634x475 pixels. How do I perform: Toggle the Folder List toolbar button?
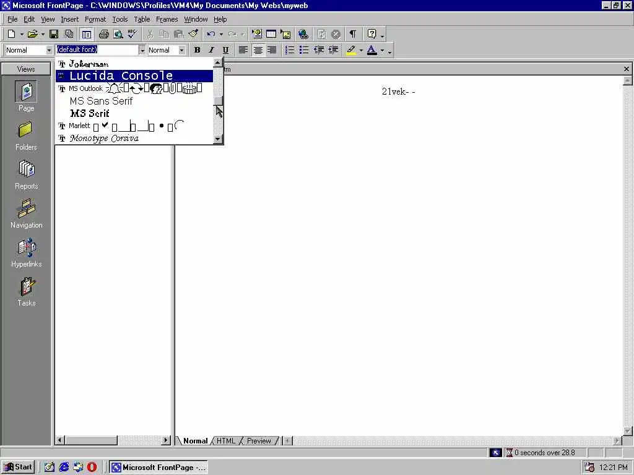click(x=86, y=35)
